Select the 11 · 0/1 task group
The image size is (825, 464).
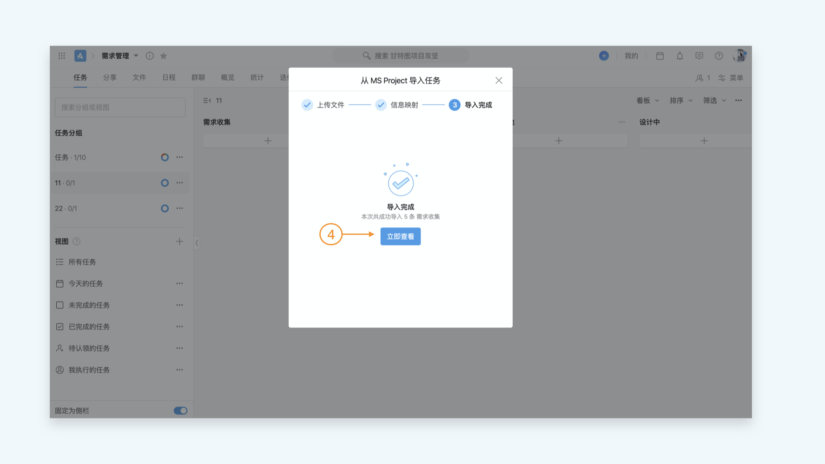119,183
